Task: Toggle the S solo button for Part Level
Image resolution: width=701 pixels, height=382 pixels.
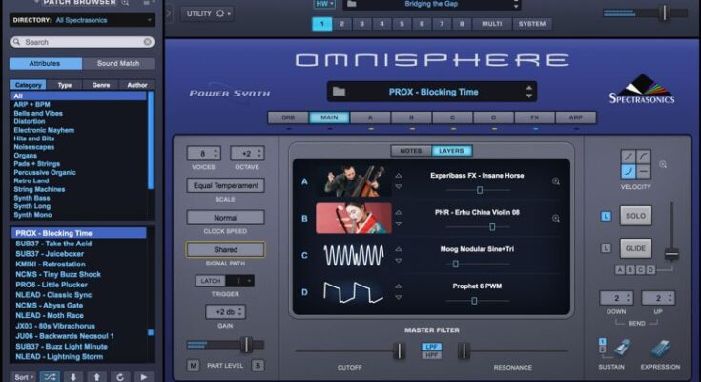Action: [x=258, y=366]
